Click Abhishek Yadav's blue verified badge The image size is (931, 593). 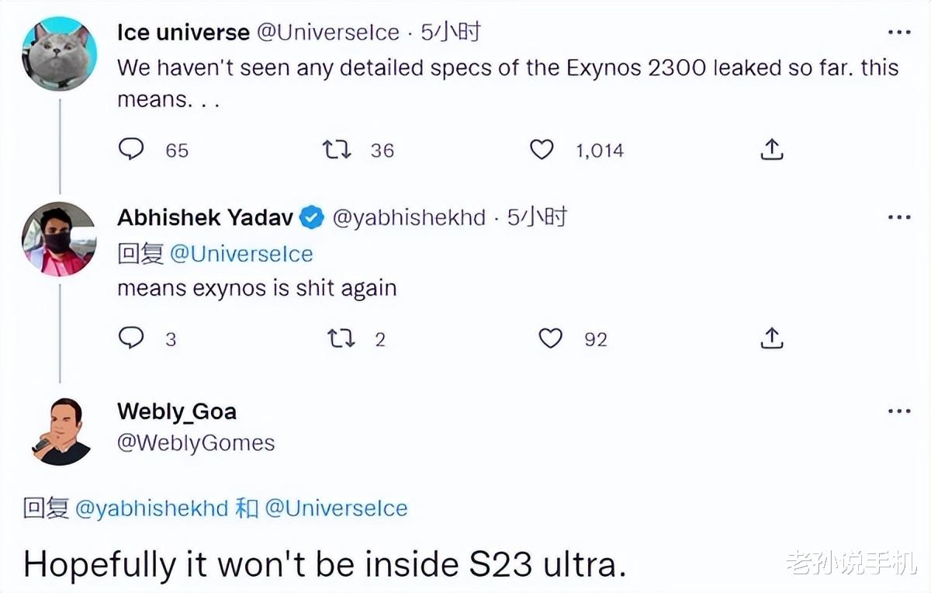[310, 217]
